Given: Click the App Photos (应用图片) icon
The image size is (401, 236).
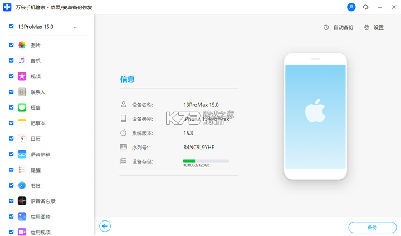Looking at the screenshot, I should [22, 217].
